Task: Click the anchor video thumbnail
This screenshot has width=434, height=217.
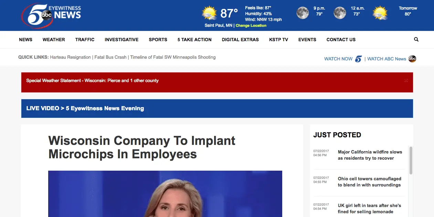Action: (165, 194)
